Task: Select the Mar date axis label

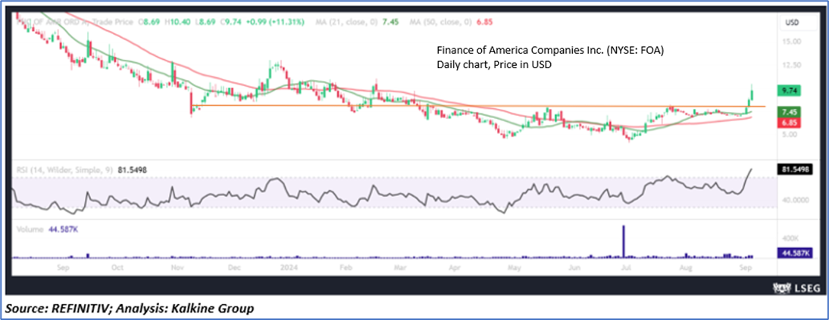Action: pos(402,268)
